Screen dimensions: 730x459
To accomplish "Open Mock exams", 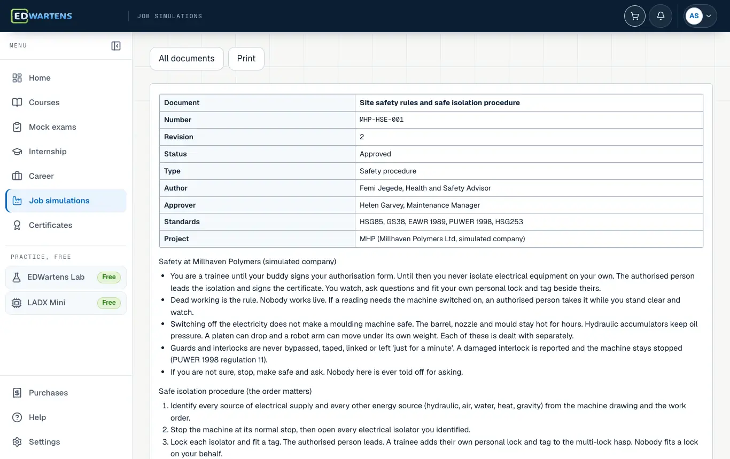I will tap(66, 127).
